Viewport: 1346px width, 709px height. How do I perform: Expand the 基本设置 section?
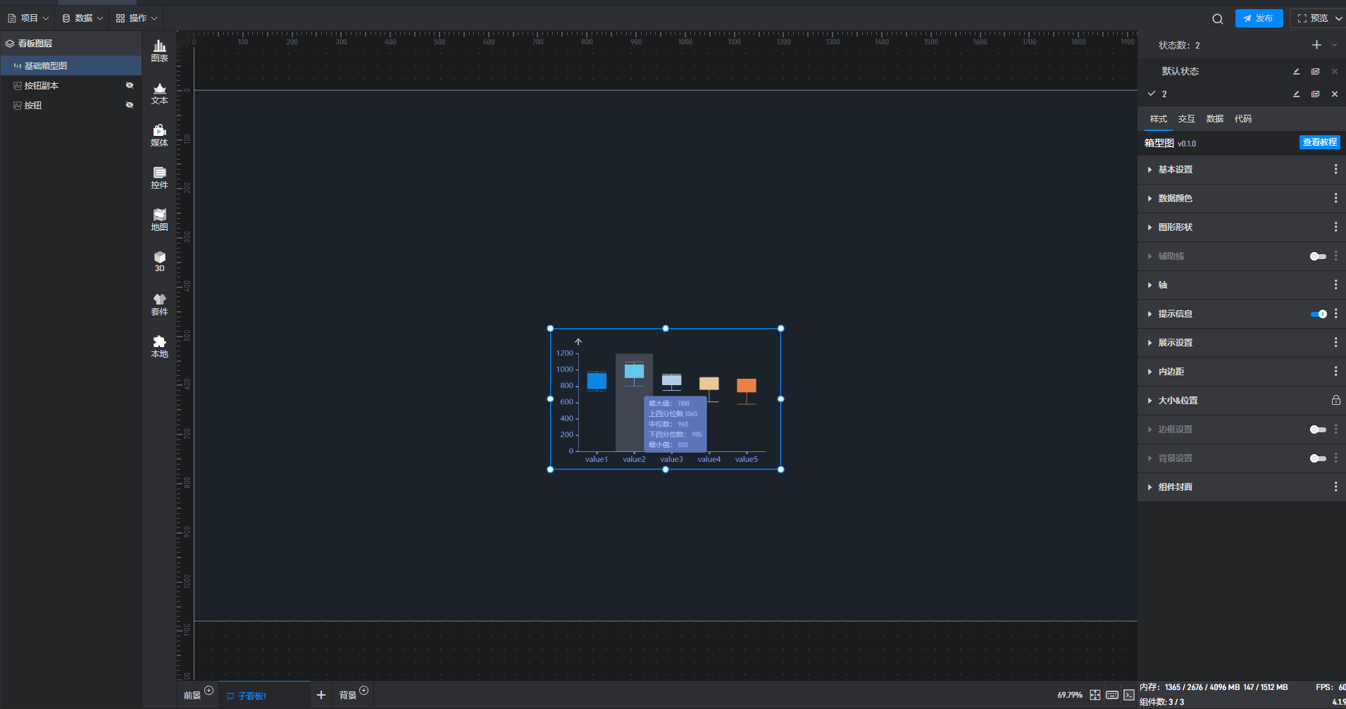click(x=1175, y=170)
